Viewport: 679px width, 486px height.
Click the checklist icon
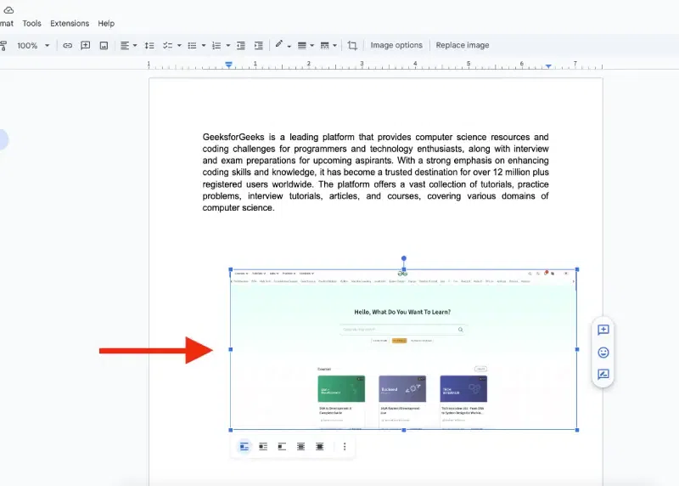pos(167,46)
